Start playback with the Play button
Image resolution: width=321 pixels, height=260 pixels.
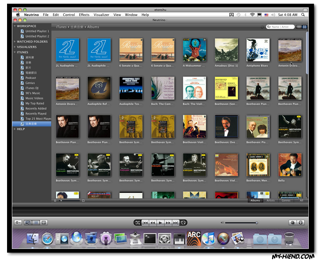(x=160, y=223)
